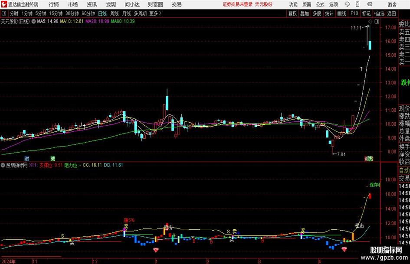The image size is (410, 264).
Task: Click the 复权 toolbar button
Action: click(292, 13)
